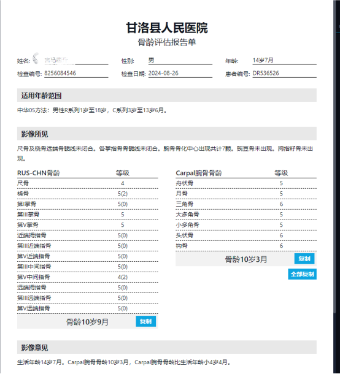The height and width of the screenshot is (374, 340).
Task: Click the grade 4(2) for 第V中间指骨
Action: coord(123,277)
